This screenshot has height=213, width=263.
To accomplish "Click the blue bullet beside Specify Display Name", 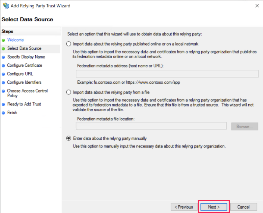I will (4, 57).
